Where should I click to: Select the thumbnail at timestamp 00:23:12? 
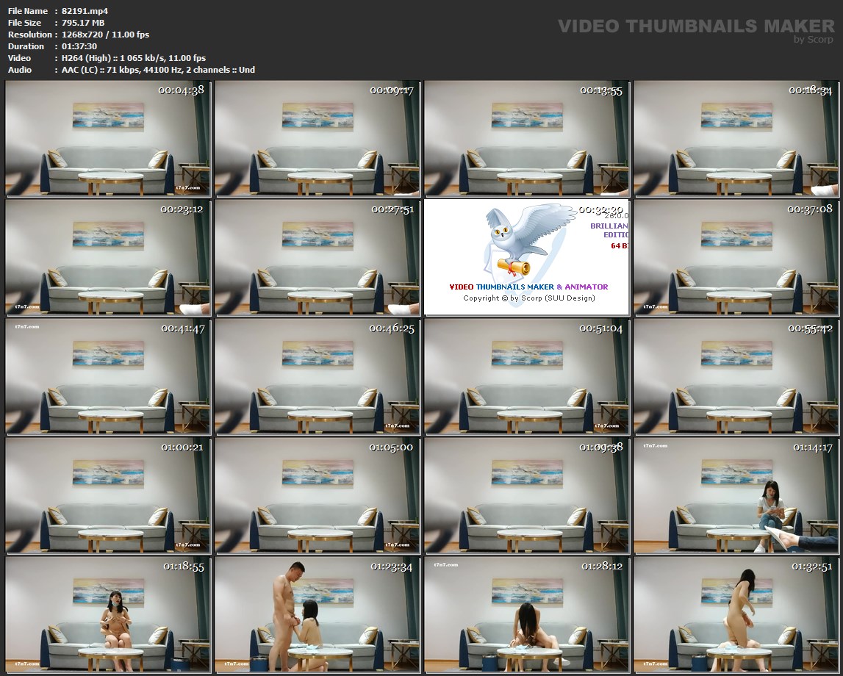tap(107, 257)
